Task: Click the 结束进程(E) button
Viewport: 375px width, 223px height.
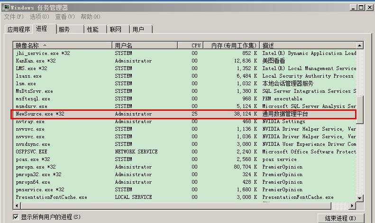Action: pyautogui.click(x=341, y=218)
